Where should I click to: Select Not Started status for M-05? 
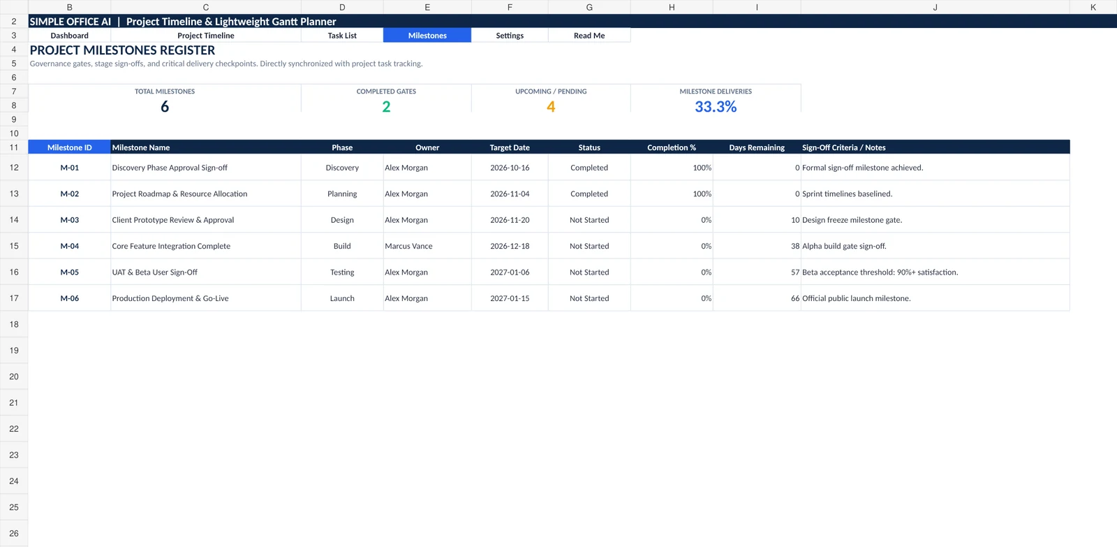pos(589,272)
